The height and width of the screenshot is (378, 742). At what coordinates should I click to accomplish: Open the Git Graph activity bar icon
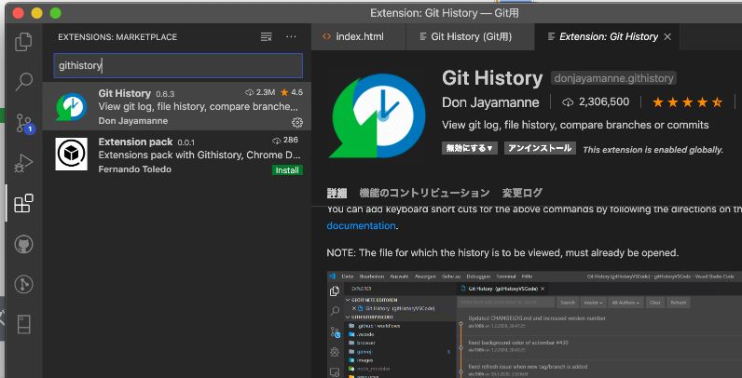click(x=23, y=284)
